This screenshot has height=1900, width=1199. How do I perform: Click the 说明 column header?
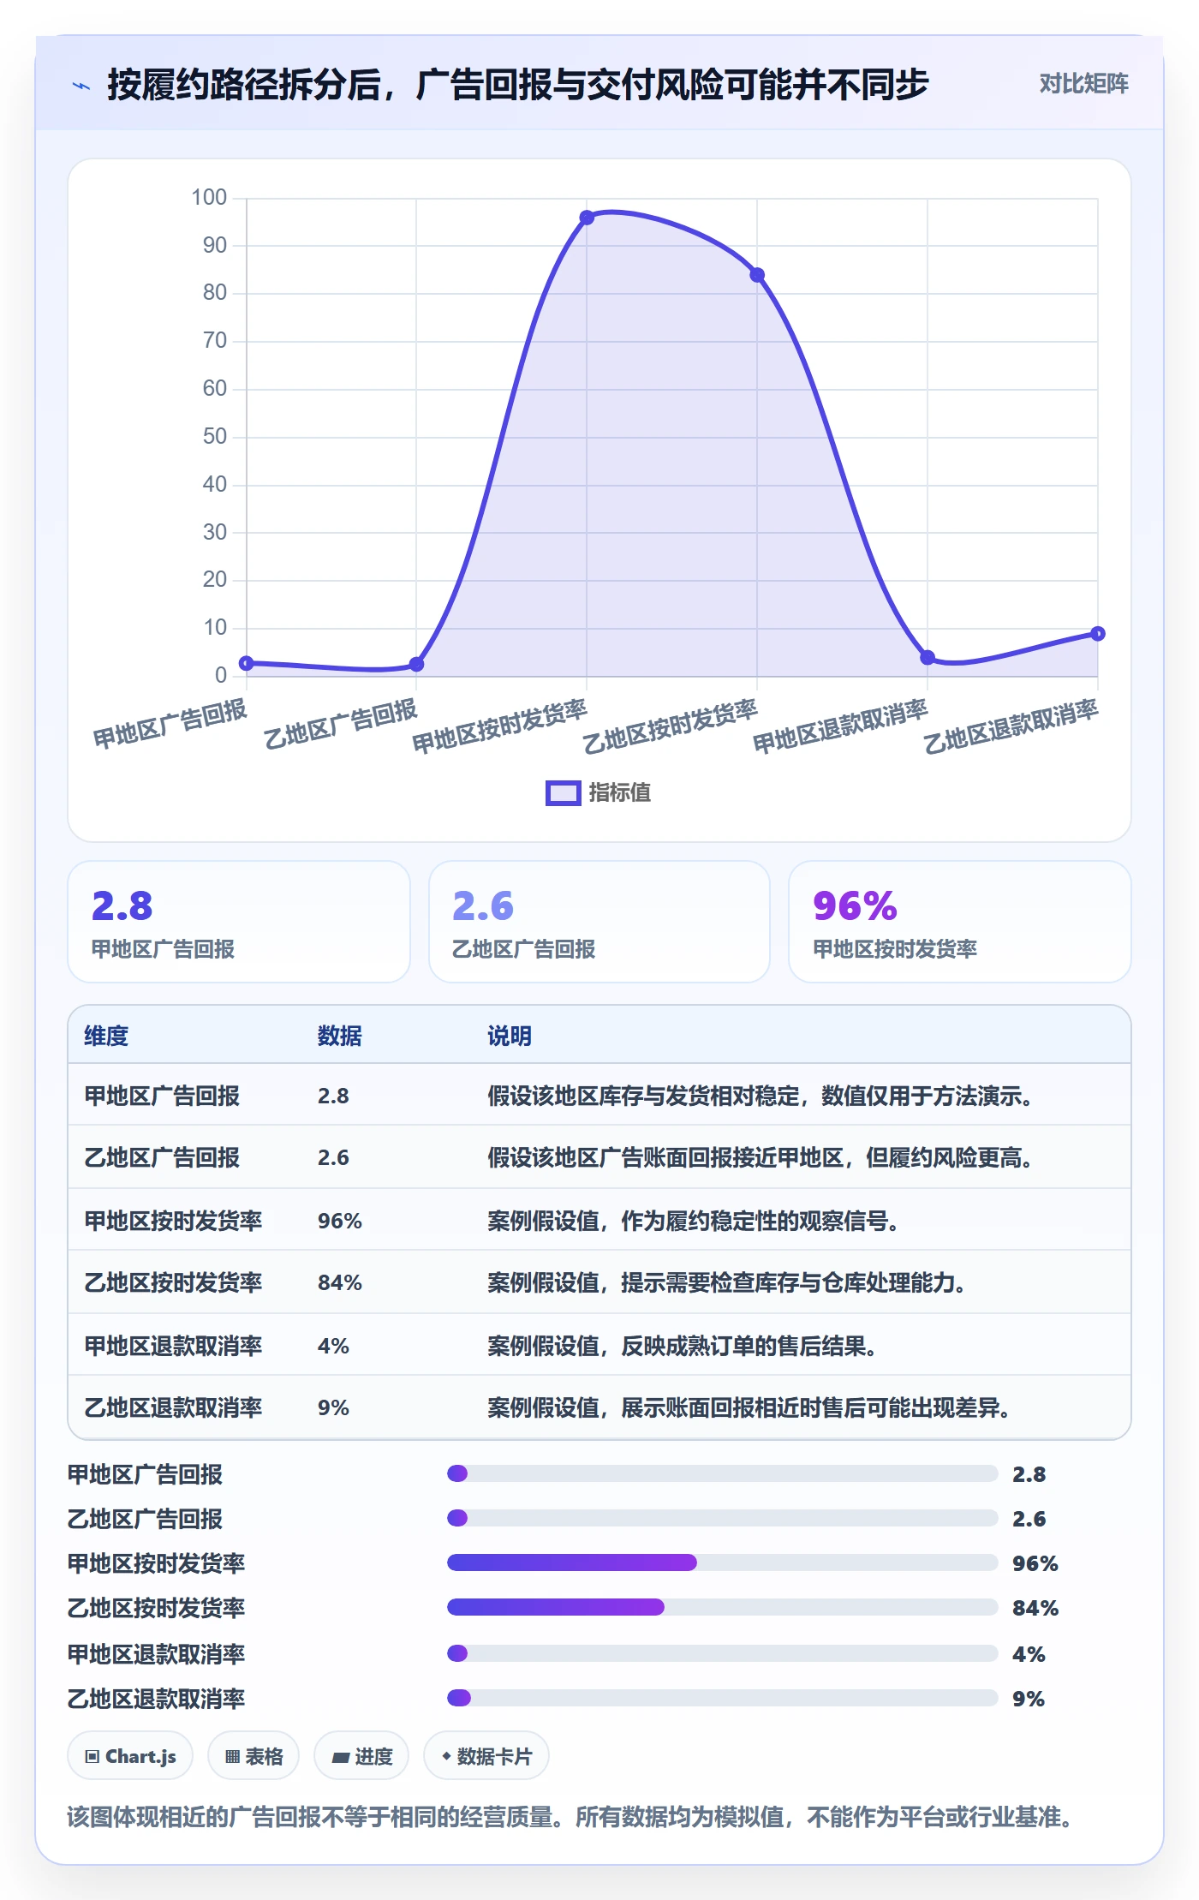[x=510, y=1036]
